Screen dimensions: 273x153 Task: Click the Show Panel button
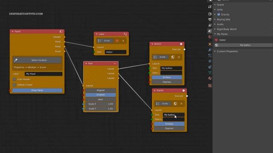pos(37,90)
